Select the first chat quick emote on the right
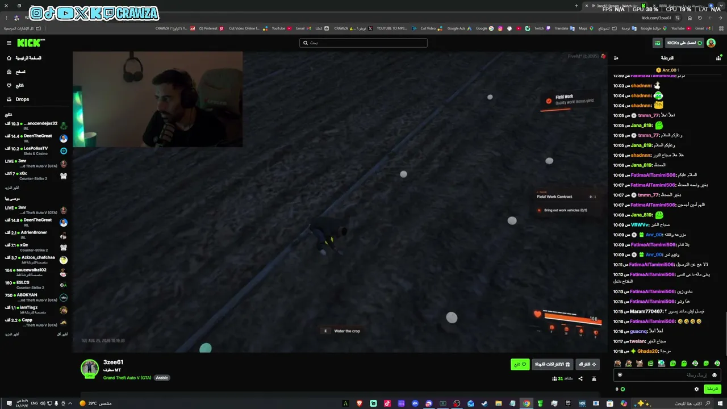Image resolution: width=727 pixels, height=409 pixels. pos(717,364)
